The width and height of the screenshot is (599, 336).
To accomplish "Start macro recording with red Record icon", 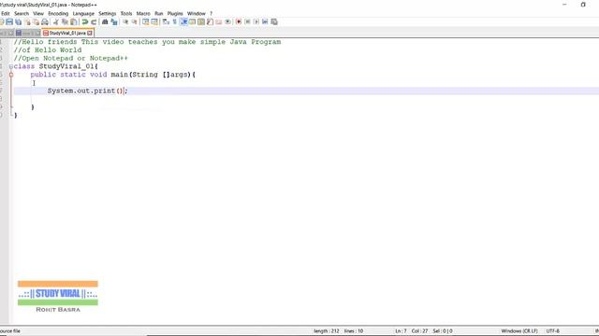I will pyautogui.click(x=239, y=22).
